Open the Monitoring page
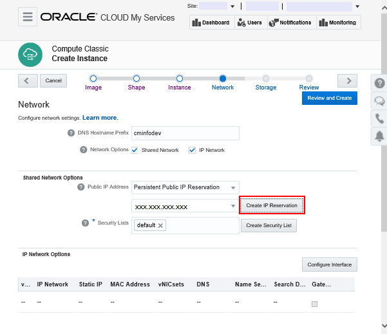 [339, 23]
